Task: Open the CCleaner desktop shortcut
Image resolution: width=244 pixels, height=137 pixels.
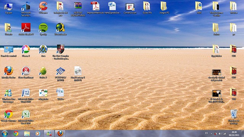Action: point(43,6)
